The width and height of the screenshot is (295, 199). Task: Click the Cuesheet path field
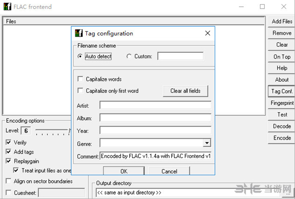(62, 193)
